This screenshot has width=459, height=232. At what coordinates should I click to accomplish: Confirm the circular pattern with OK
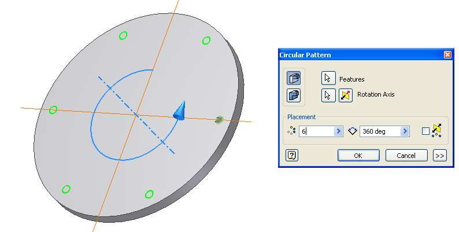pos(358,156)
